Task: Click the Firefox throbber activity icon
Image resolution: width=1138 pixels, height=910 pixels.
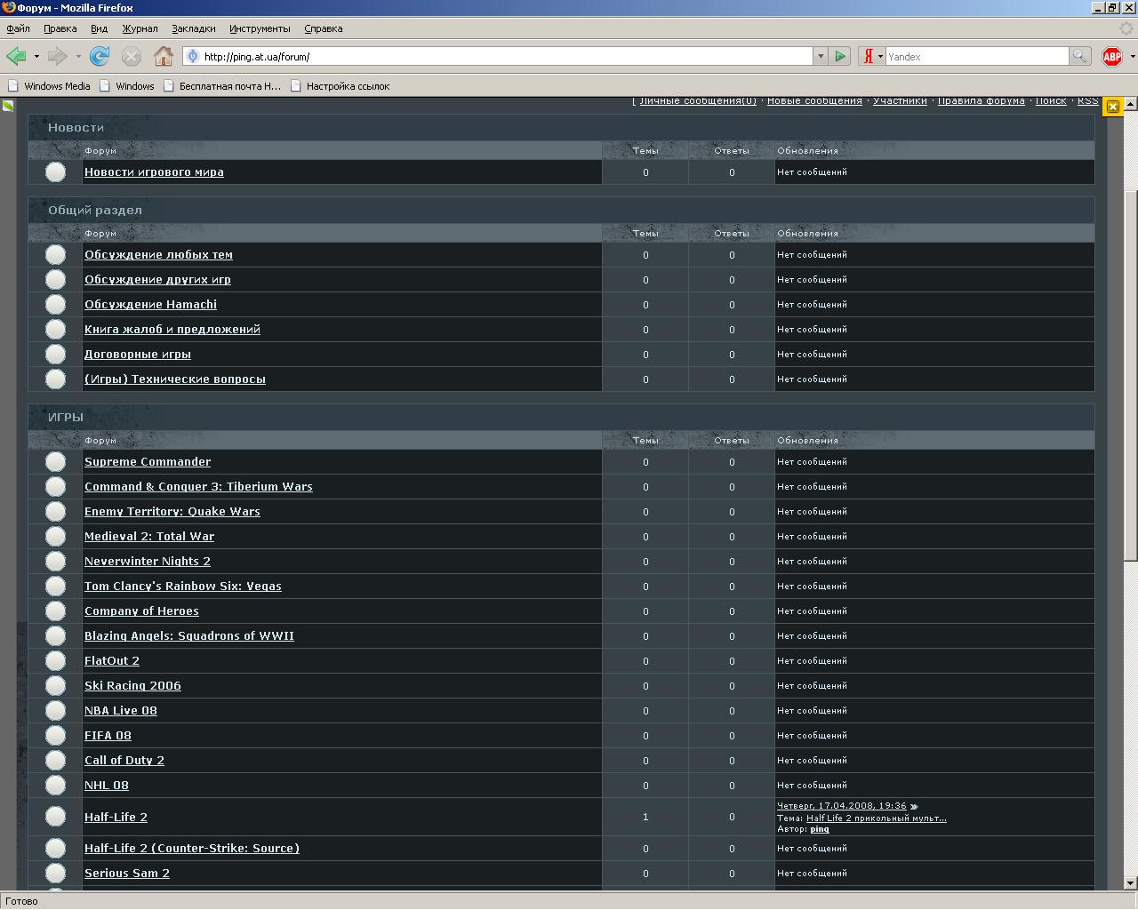Action: point(1126,28)
